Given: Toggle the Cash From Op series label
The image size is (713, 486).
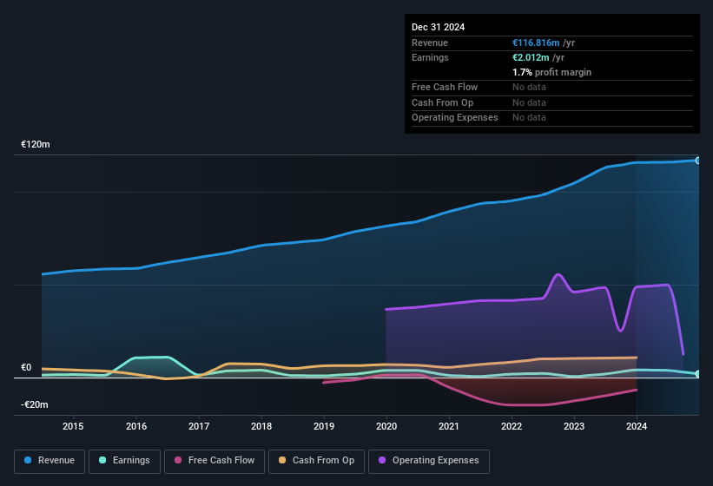Looking at the screenshot, I should [x=323, y=460].
